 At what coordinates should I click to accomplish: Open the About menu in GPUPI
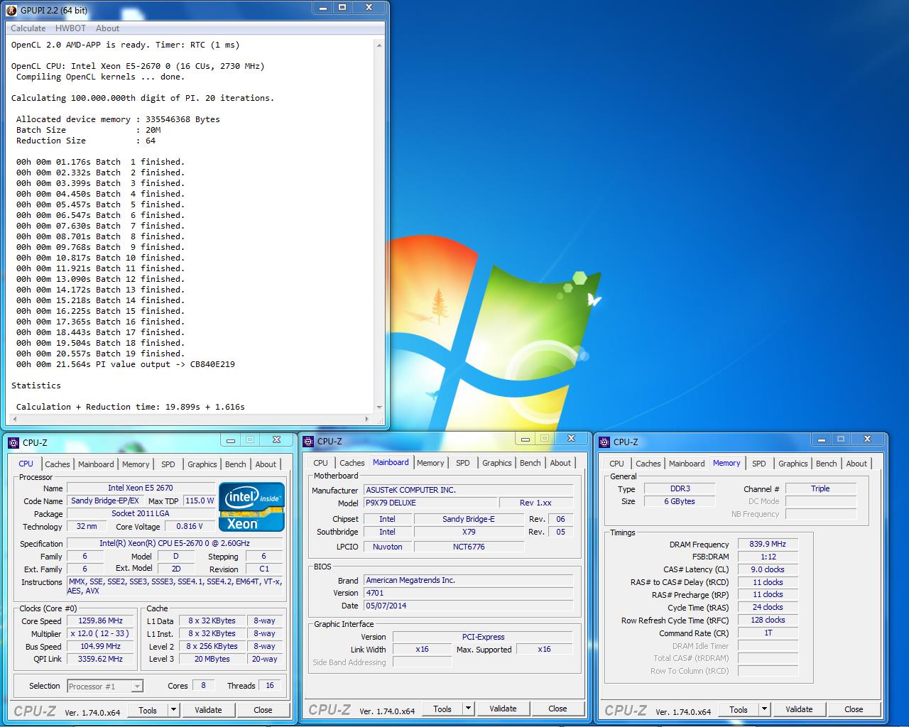pyautogui.click(x=107, y=28)
